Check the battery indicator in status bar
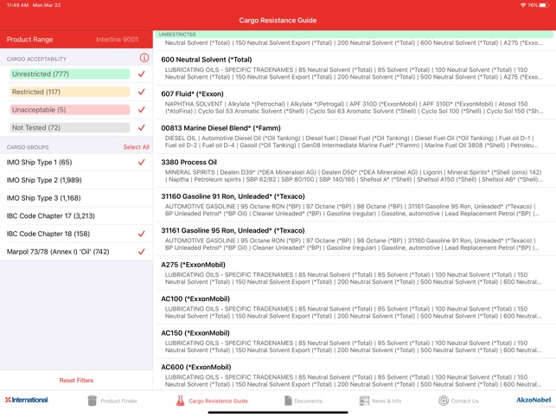Image resolution: width=556 pixels, height=417 pixels. 544,5
